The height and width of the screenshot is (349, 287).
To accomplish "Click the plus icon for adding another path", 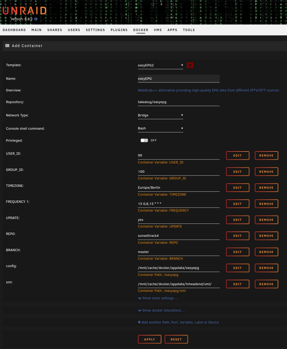I will pyautogui.click(x=139, y=322).
